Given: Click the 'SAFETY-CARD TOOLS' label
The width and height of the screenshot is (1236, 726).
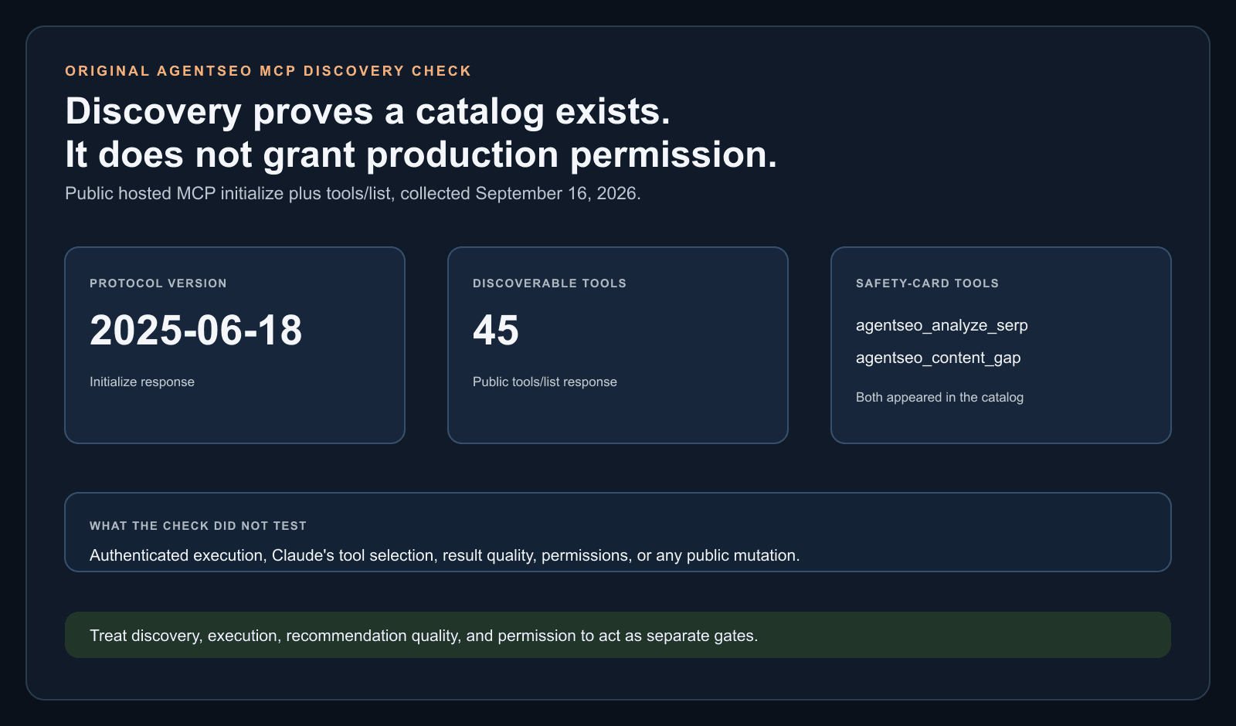Looking at the screenshot, I should tap(927, 283).
